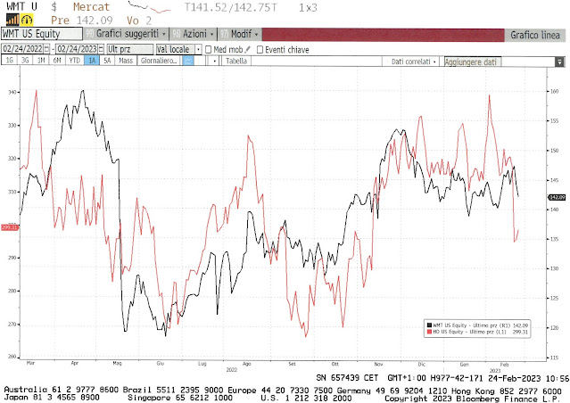The image size is (570, 403).
Task: Click the T141.52/142.75T quote text
Action: [230, 7]
